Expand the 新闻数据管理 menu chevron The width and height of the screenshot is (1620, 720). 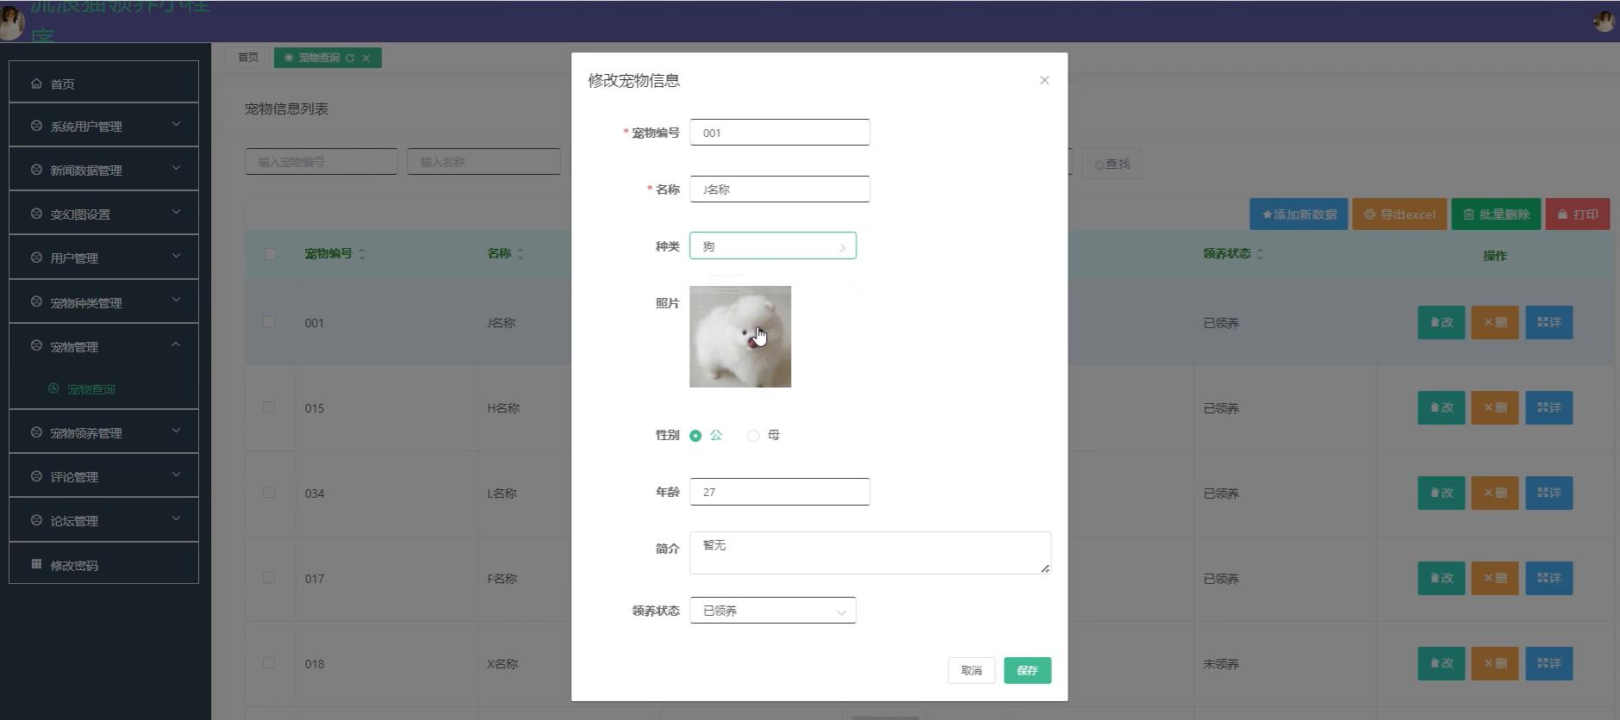[176, 168]
